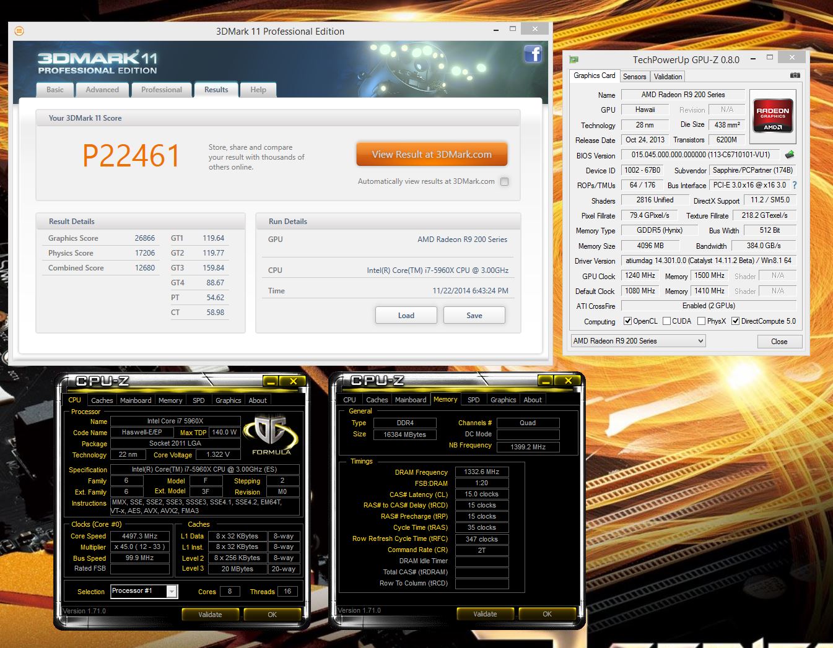Screen dimensions: 833x648
Task: Select the Results tab in 3DMark
Action: click(216, 90)
